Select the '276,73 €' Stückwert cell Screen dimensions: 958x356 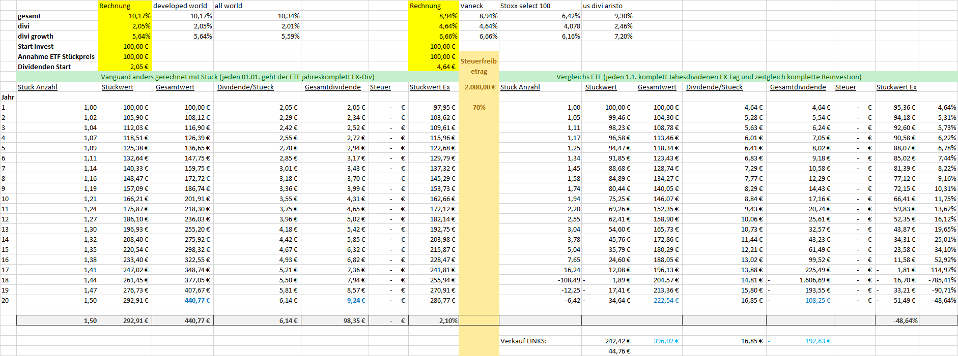click(x=125, y=290)
